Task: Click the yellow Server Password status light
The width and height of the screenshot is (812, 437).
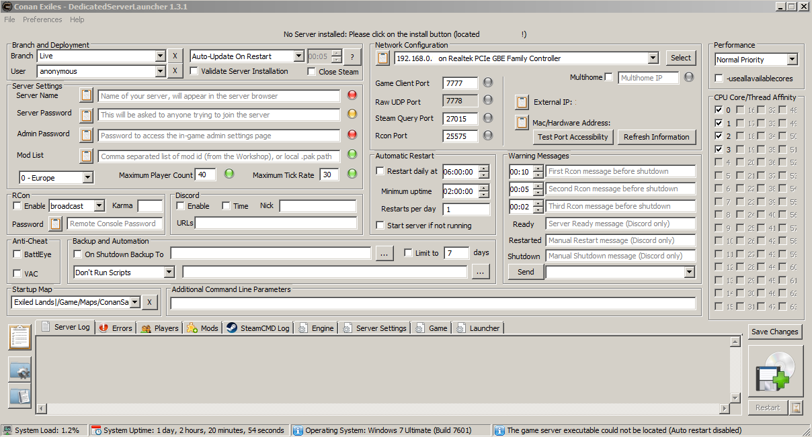Action: [x=352, y=114]
